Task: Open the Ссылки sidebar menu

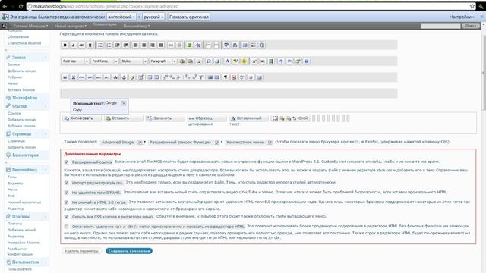Action: (19, 106)
